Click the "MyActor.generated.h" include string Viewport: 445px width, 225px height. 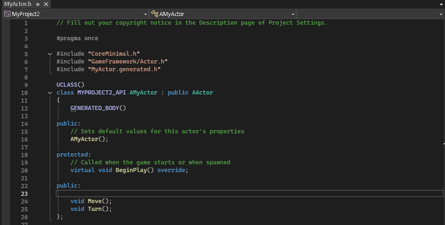(x=124, y=69)
